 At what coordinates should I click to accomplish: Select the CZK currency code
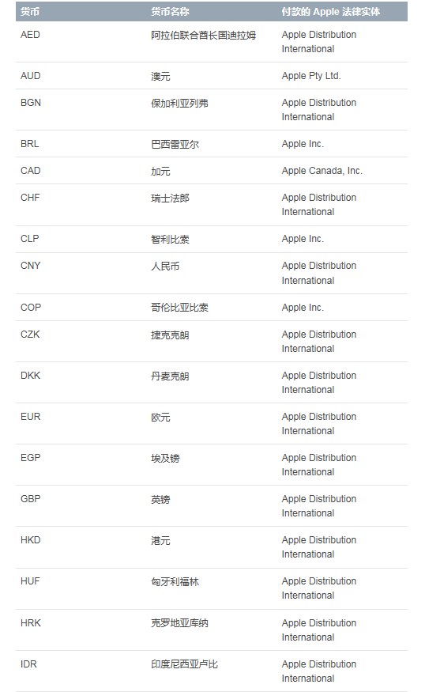tap(30, 335)
